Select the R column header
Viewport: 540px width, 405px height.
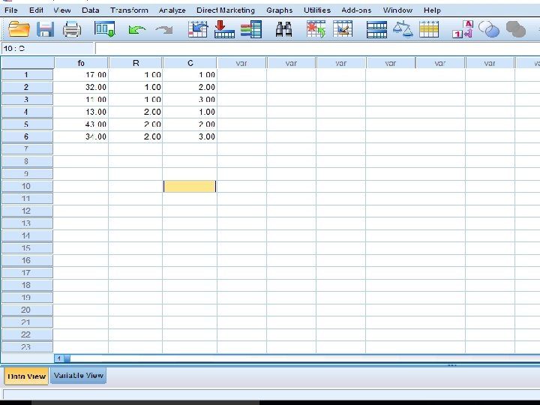click(136, 63)
